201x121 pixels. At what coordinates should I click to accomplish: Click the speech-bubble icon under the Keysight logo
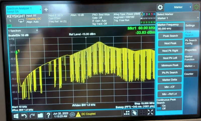pyautogui.click(x=21, y=21)
